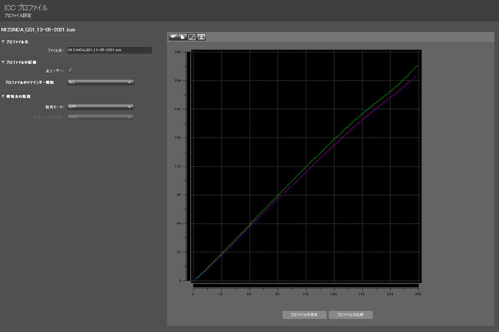
Task: Click the プロファイルを比較 button
Action: click(351, 315)
